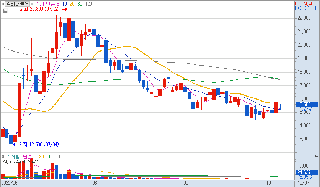Click the 21,000 price axis label
This screenshot has width=320, height=187.
(x=304, y=32)
